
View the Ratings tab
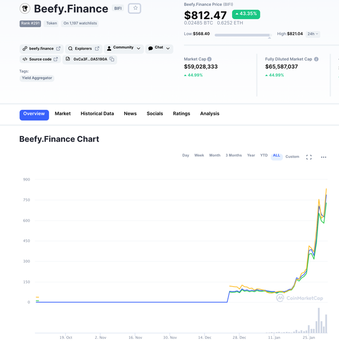click(x=182, y=113)
